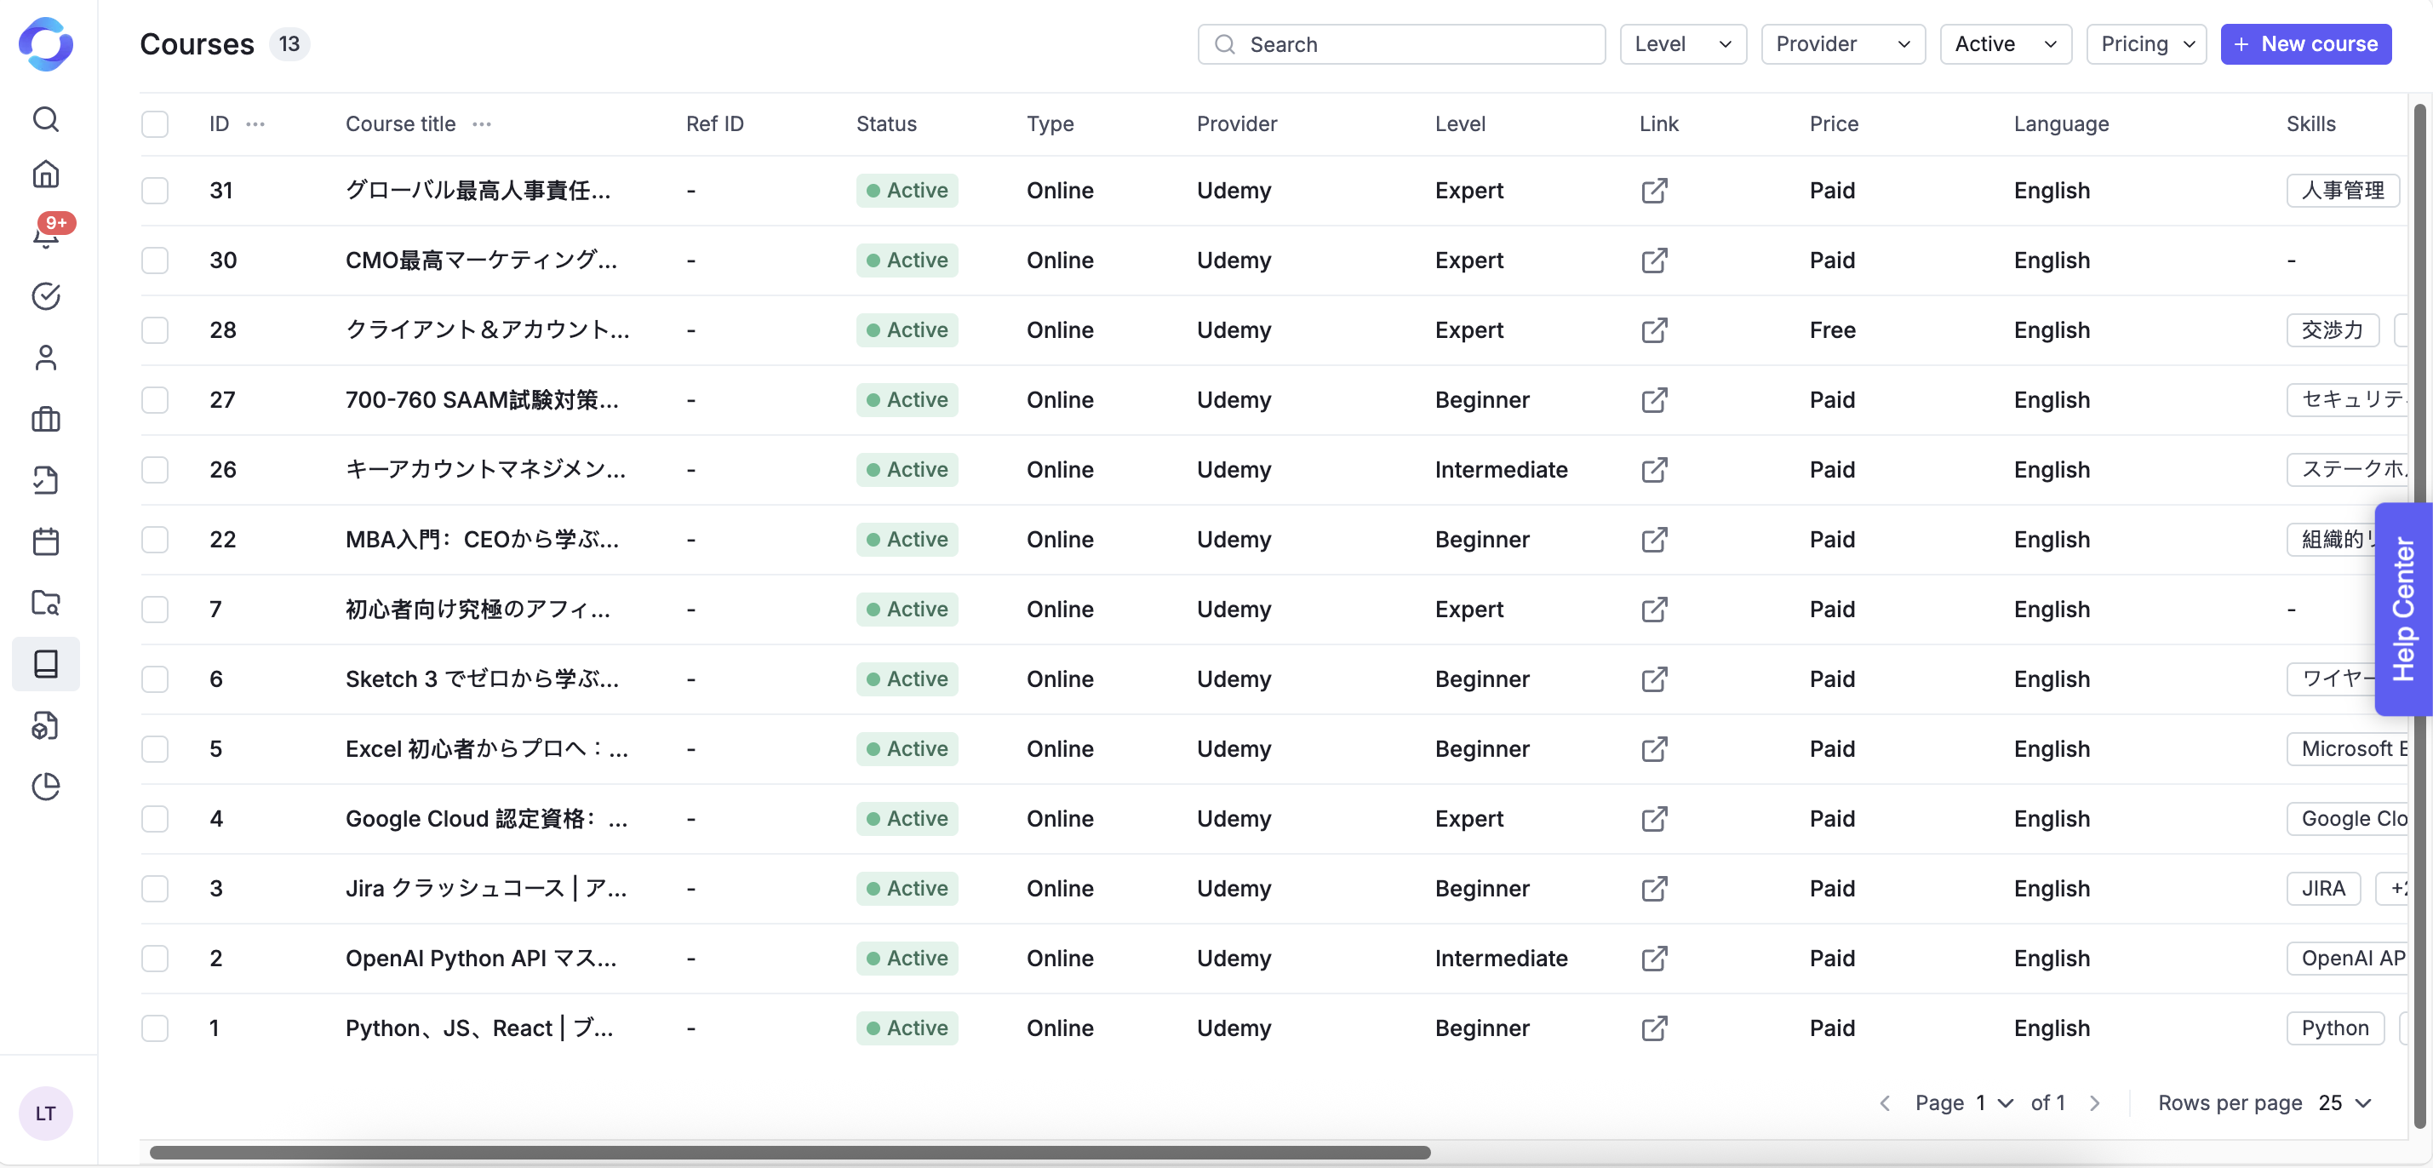The width and height of the screenshot is (2433, 1168).
Task: Open Course title column options menu
Action: click(482, 123)
